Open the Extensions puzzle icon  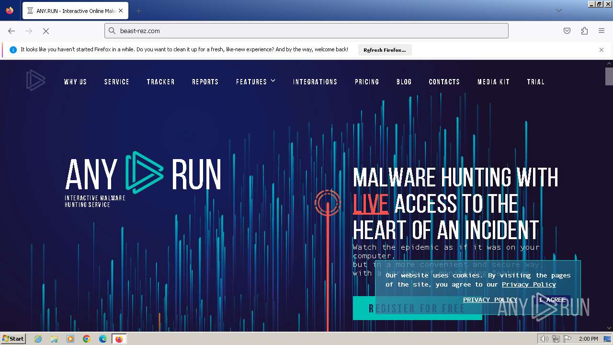coord(584,31)
